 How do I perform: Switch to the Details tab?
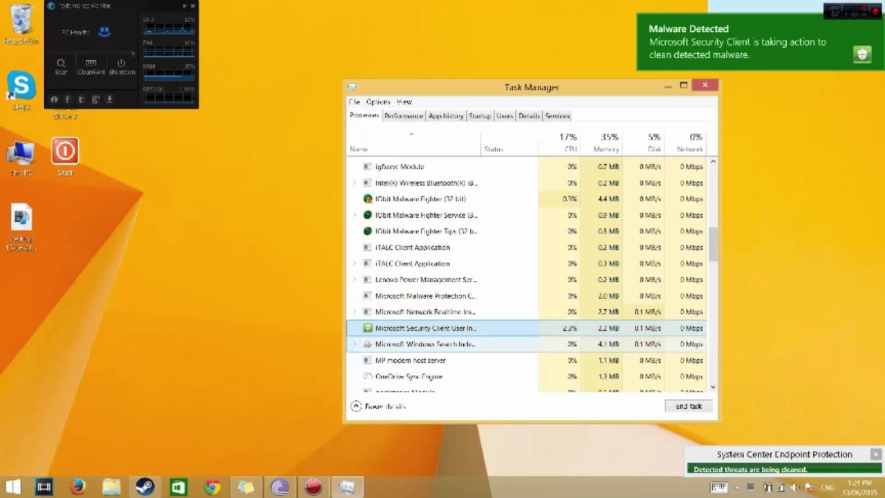tap(529, 116)
